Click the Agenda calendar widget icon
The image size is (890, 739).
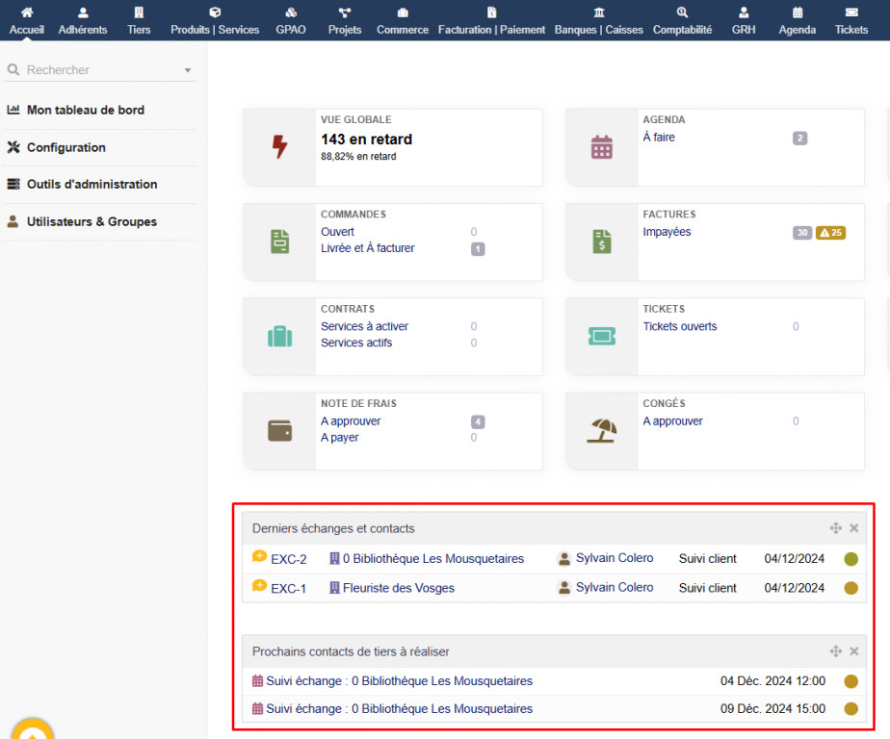click(602, 147)
